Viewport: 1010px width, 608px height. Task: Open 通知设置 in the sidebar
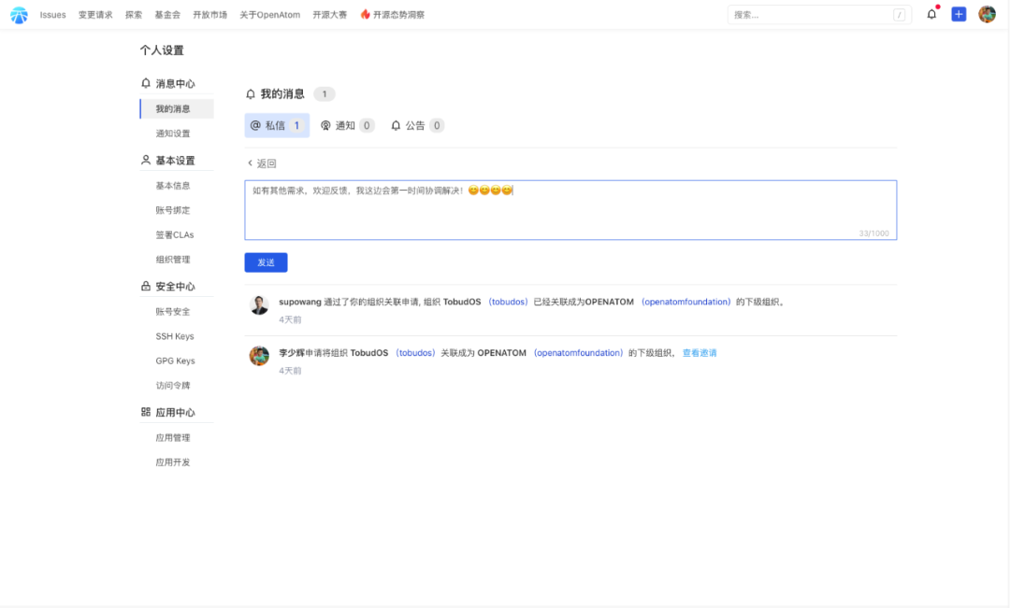click(x=173, y=134)
